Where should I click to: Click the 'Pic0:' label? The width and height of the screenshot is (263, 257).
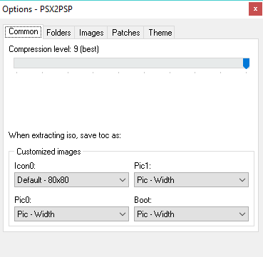click(23, 200)
